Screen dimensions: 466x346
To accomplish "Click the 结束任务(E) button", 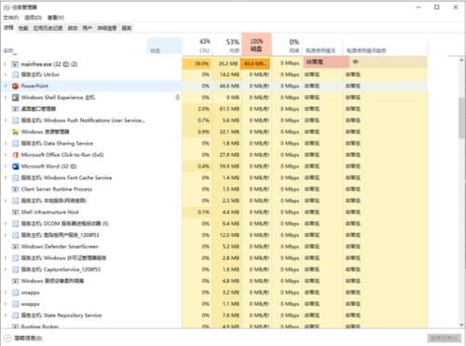I will (x=444, y=339).
